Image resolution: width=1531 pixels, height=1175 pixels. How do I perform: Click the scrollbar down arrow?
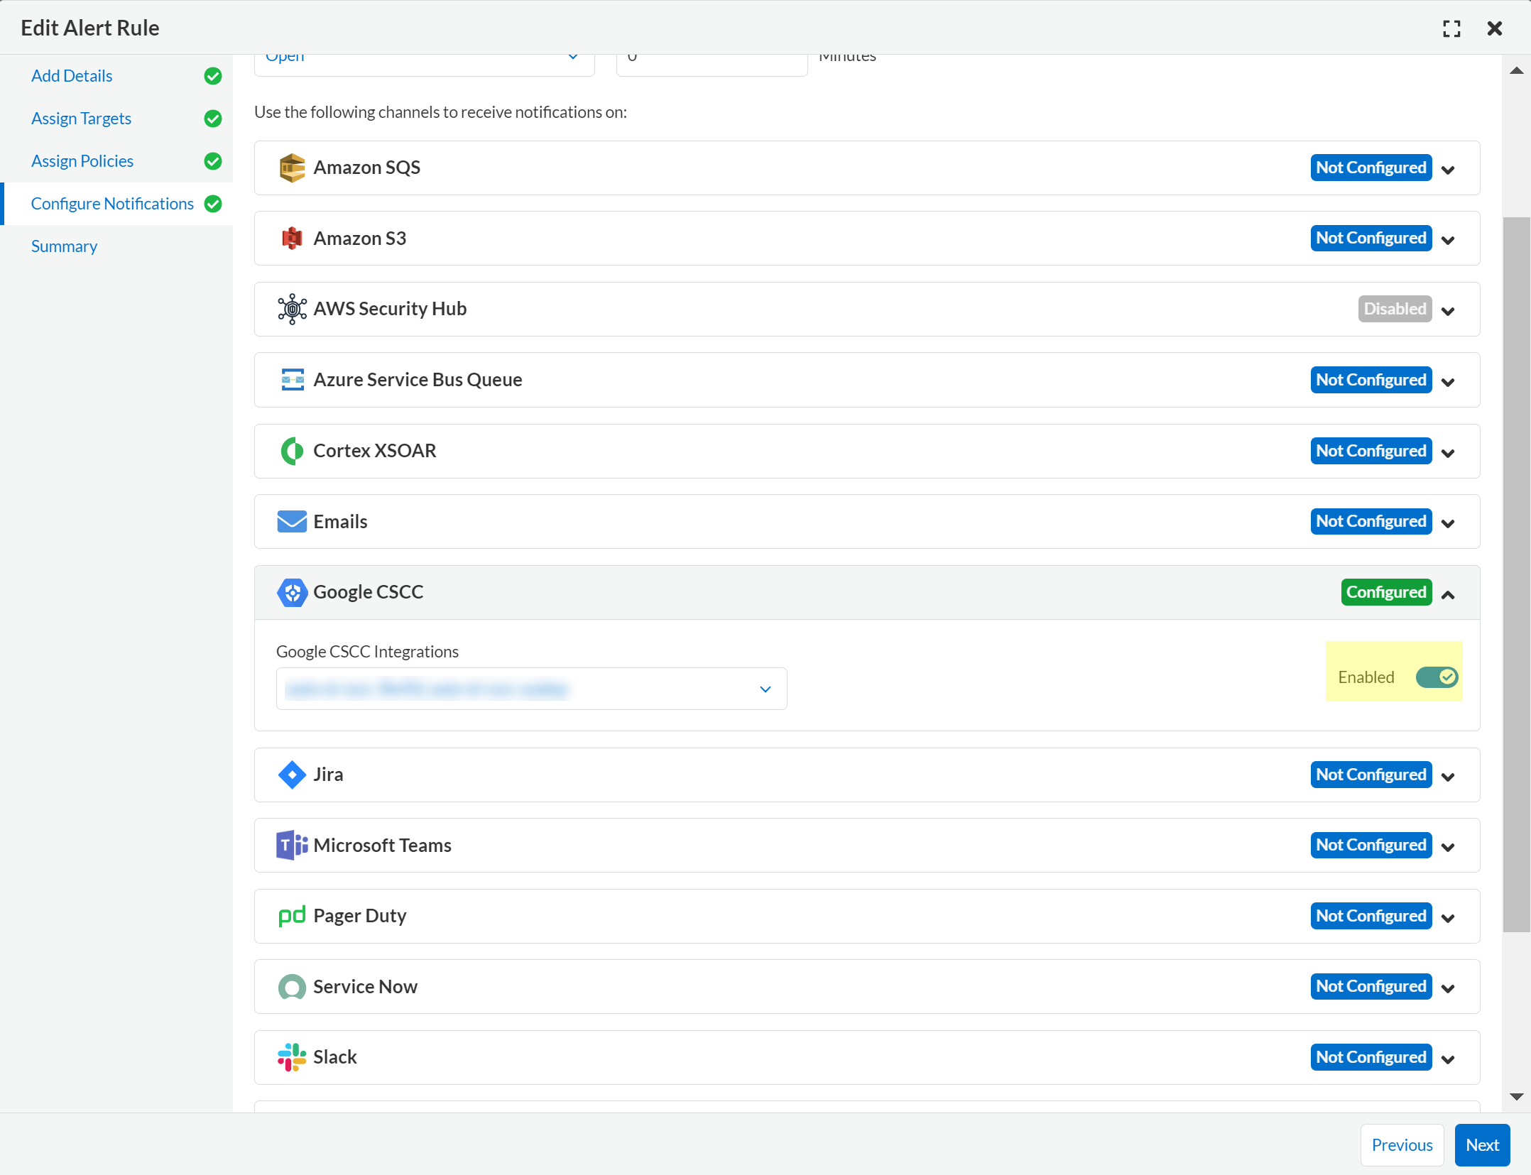tap(1516, 1097)
